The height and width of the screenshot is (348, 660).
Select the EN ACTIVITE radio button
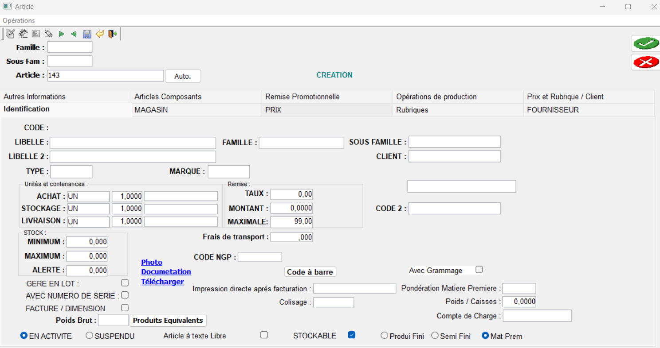tap(24, 336)
